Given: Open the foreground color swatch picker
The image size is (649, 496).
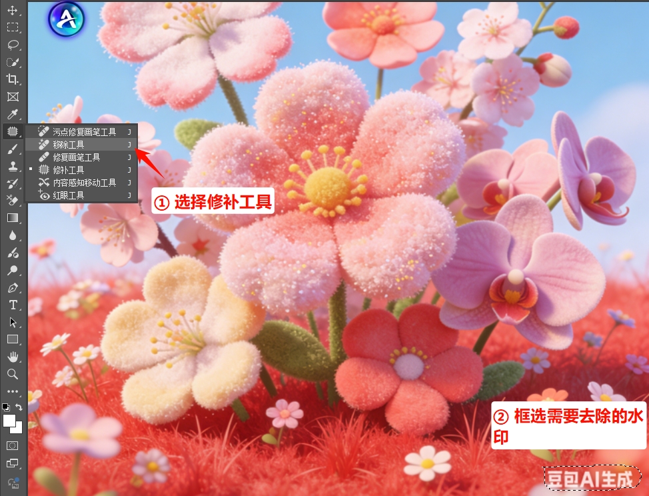Looking at the screenshot, I should coord(9,421).
